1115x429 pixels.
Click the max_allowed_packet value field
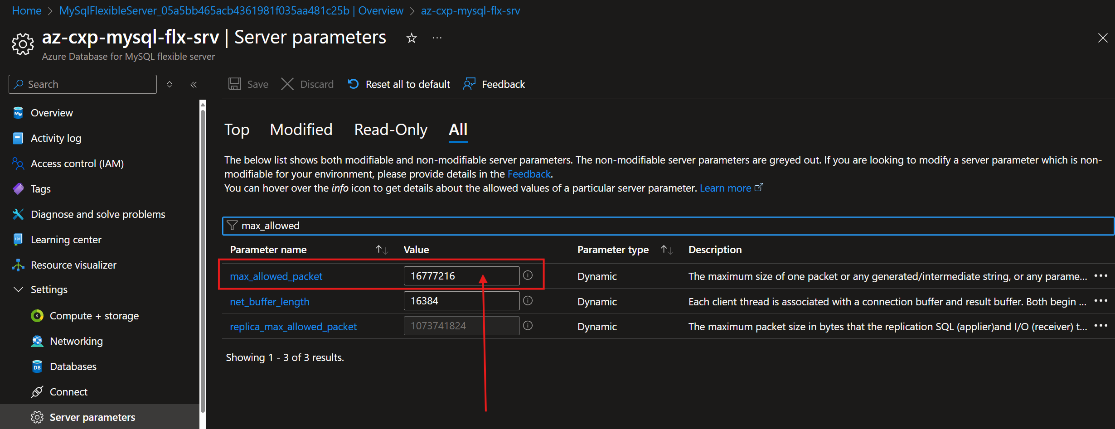461,276
